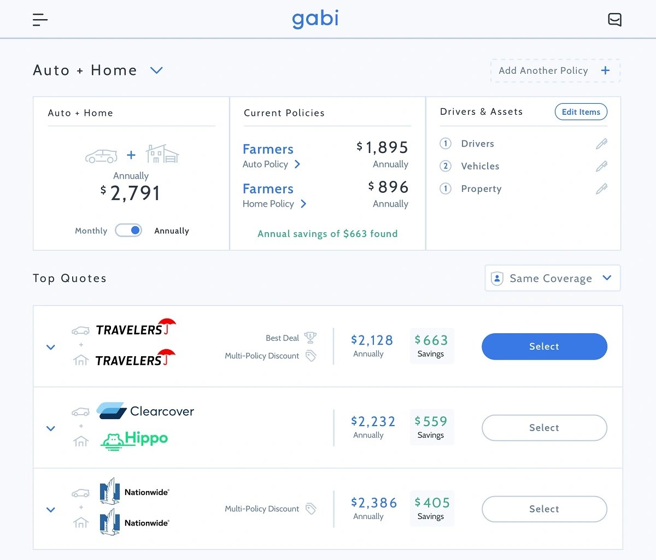This screenshot has height=560, width=656.
Task: Expand the Travelers quote details
Action: pyautogui.click(x=51, y=347)
